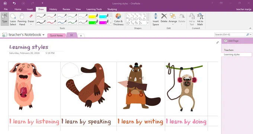This screenshot has width=253, height=134.
Task: Open Ribbon Display Options
Action: click(221, 3)
